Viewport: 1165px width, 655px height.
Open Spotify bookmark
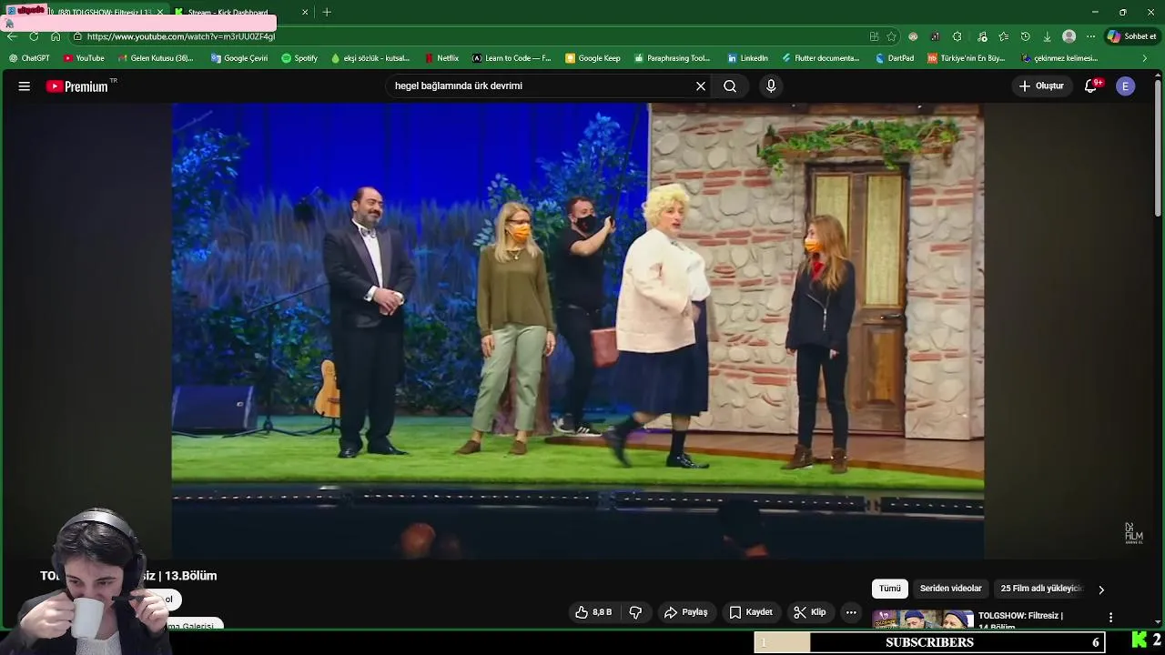[299, 58]
